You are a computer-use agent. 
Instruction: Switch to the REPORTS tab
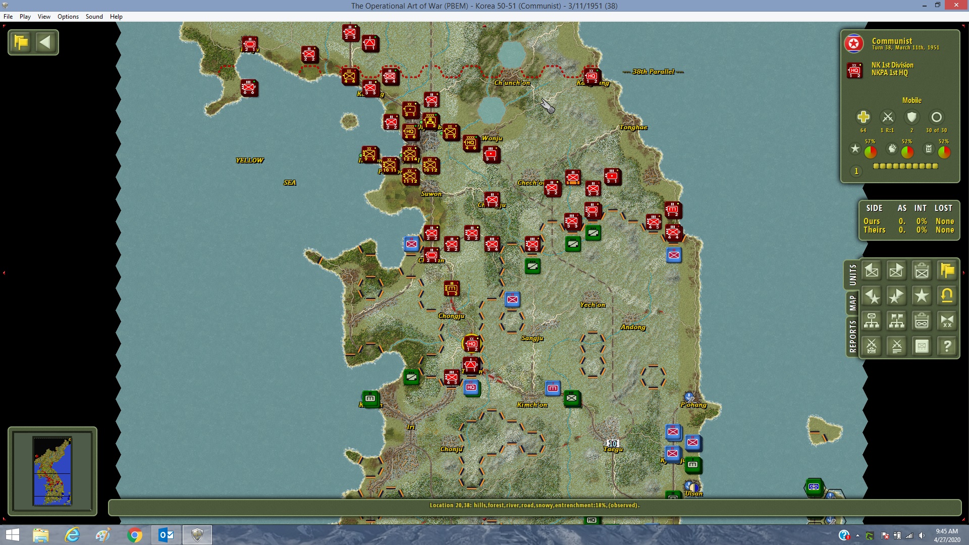852,336
